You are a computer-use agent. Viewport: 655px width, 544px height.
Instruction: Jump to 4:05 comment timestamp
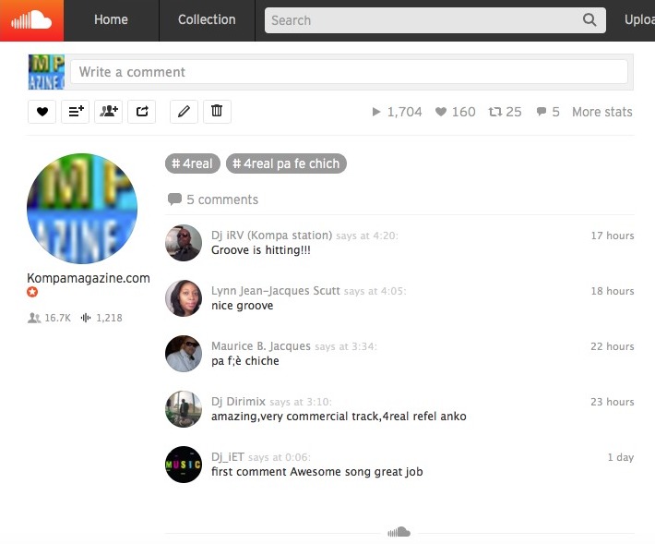pyautogui.click(x=393, y=291)
